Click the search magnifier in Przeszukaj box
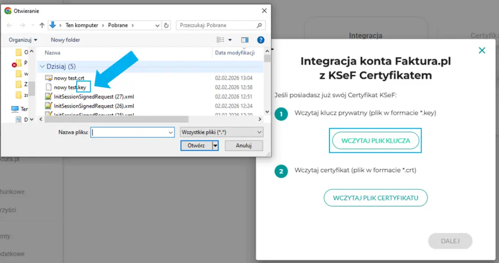 click(260, 26)
